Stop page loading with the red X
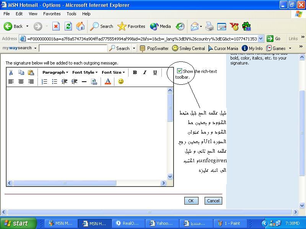Image resolution: width=306 pixels, height=229 pixels. [x=56, y=26]
